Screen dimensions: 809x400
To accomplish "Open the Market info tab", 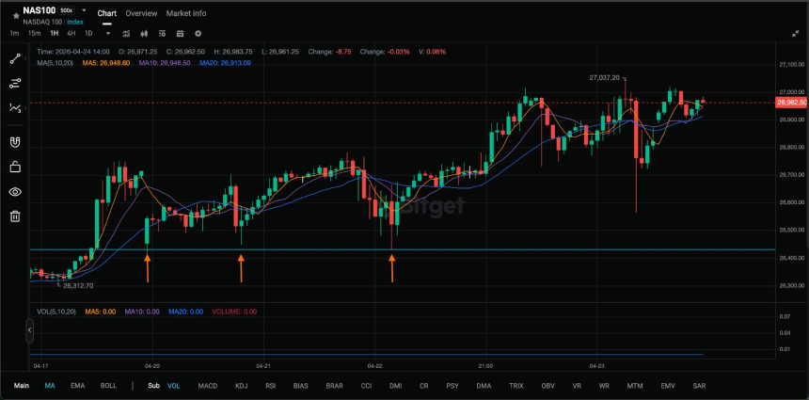I will point(185,13).
